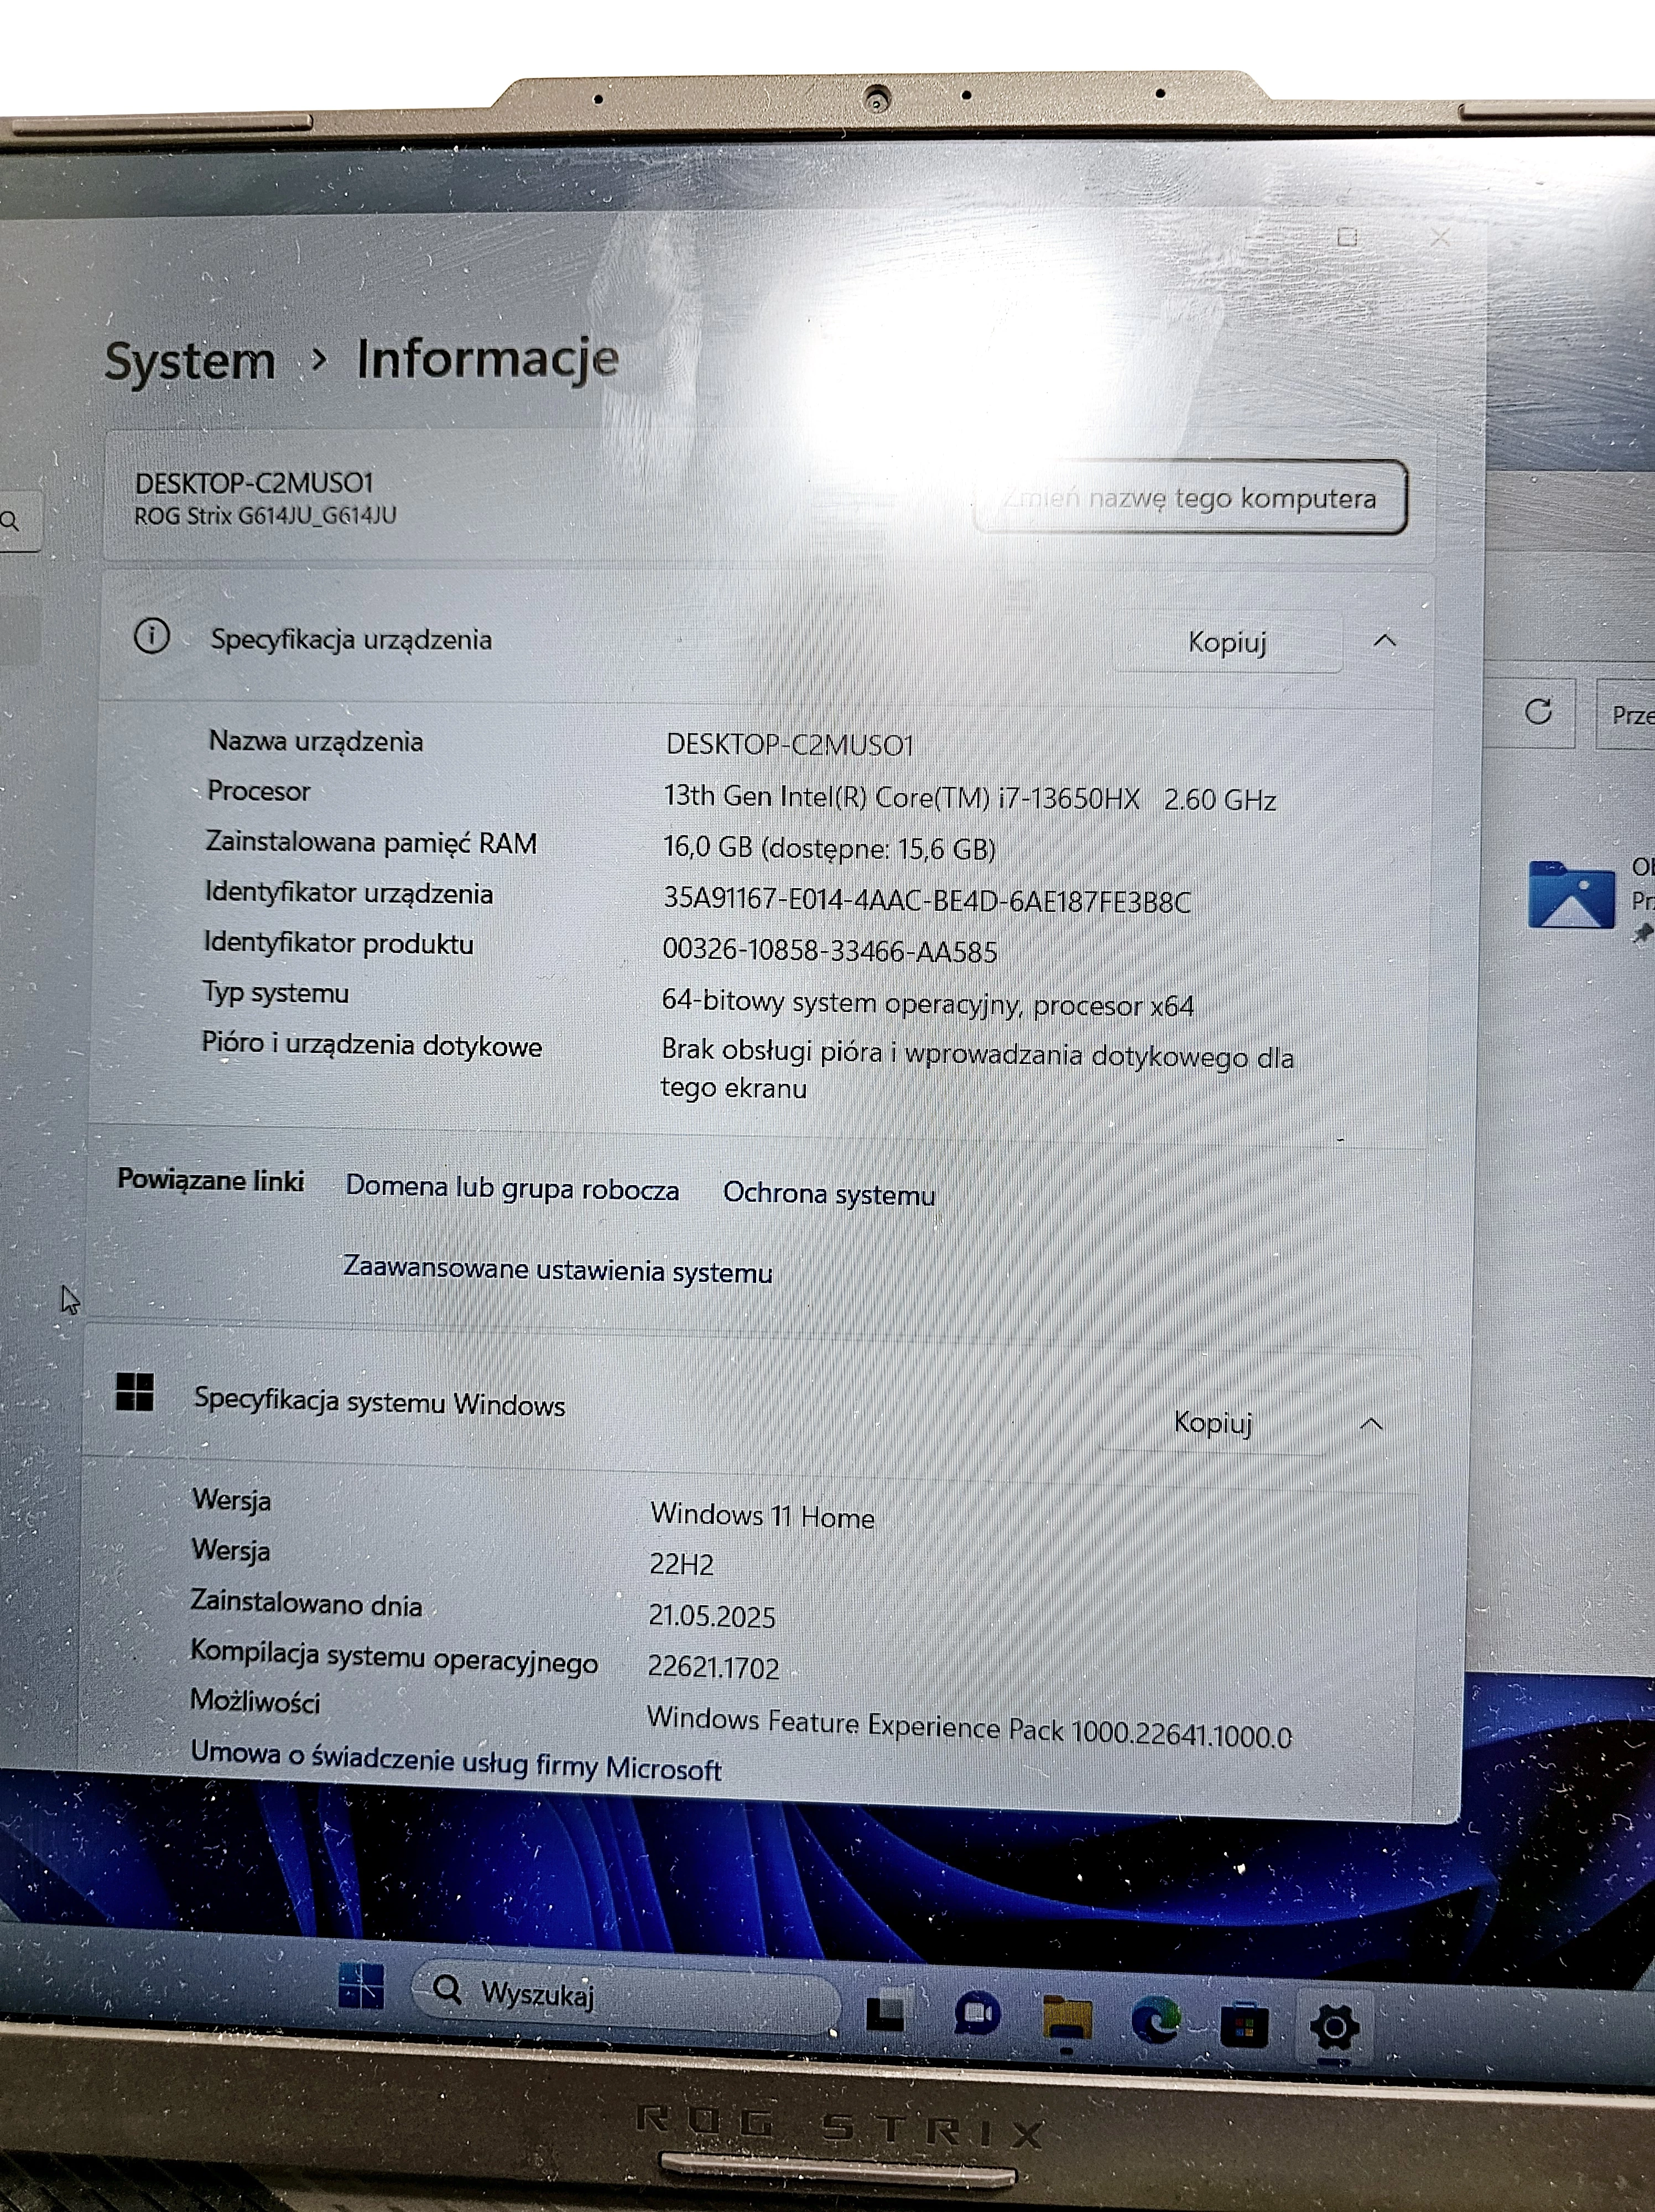Open Ochrona systemu link

[829, 1193]
